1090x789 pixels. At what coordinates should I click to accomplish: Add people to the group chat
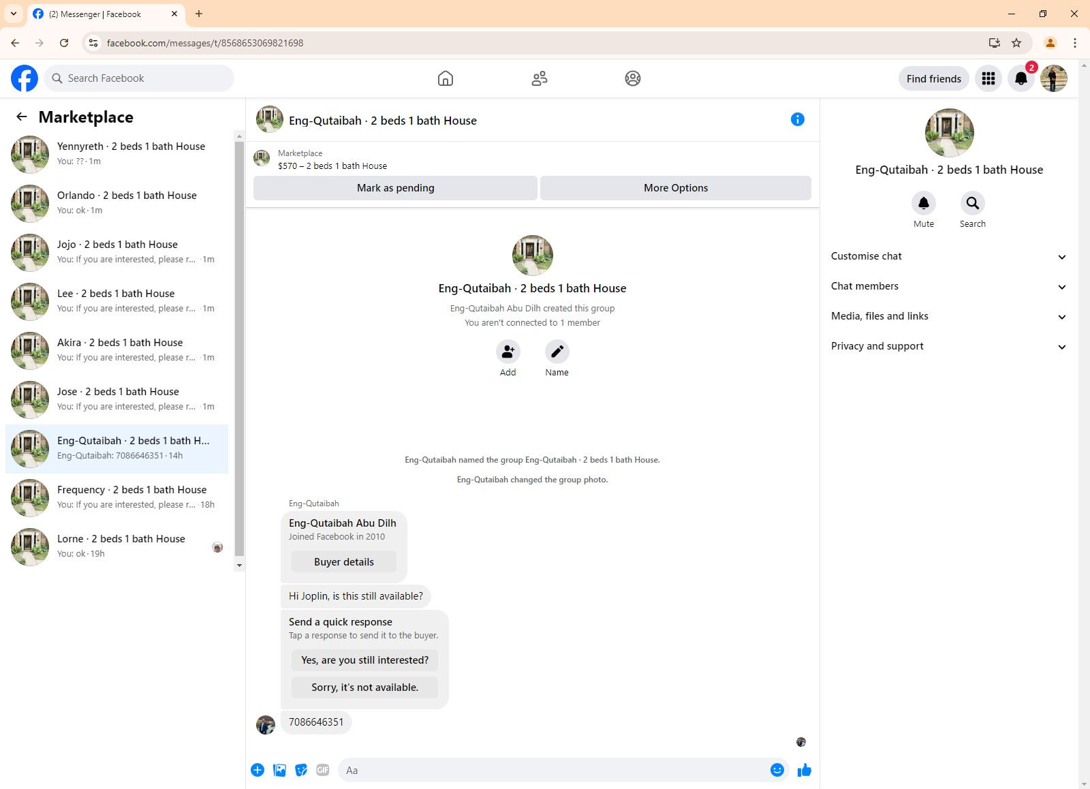tap(508, 352)
